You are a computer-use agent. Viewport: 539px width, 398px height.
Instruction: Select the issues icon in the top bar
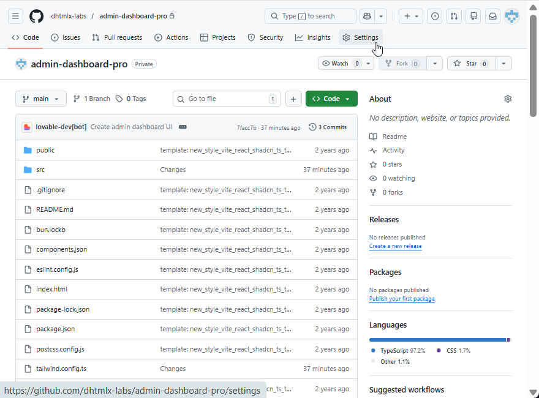(434, 16)
